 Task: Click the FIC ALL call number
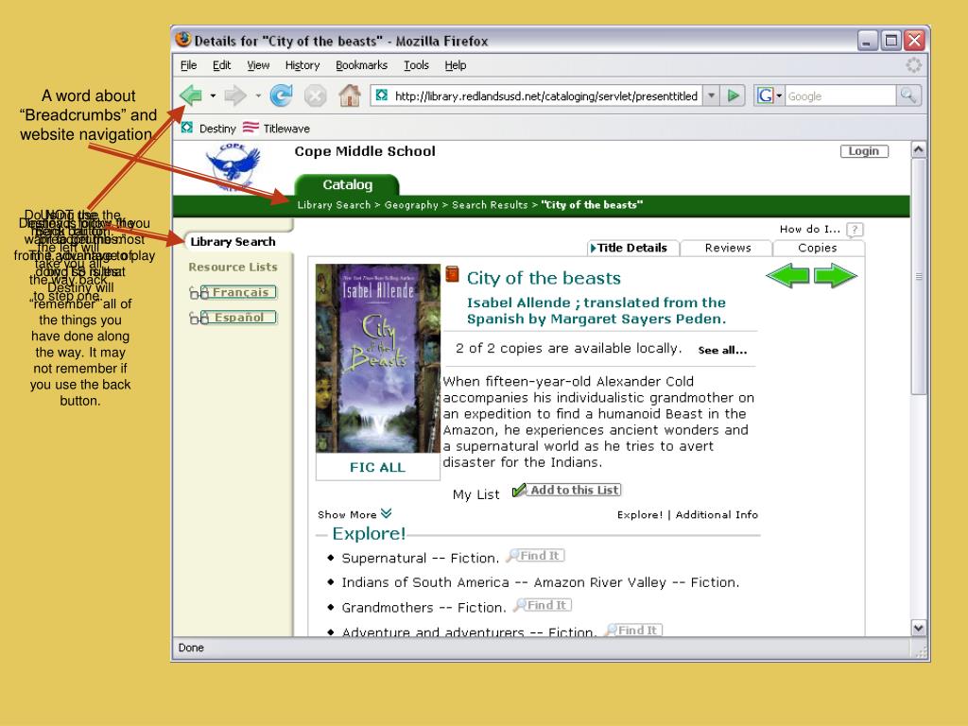[x=377, y=467]
